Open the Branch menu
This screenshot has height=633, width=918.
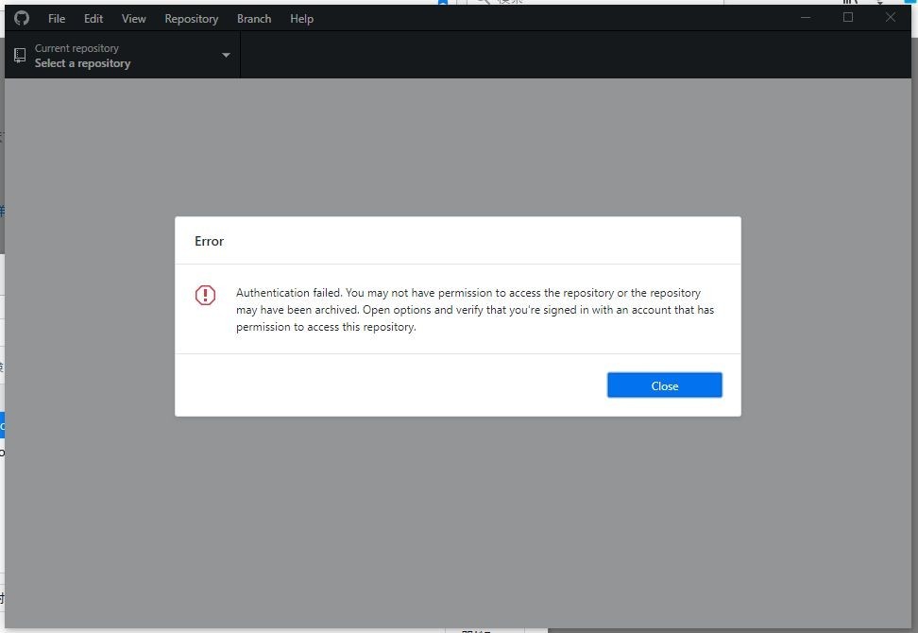click(x=254, y=19)
